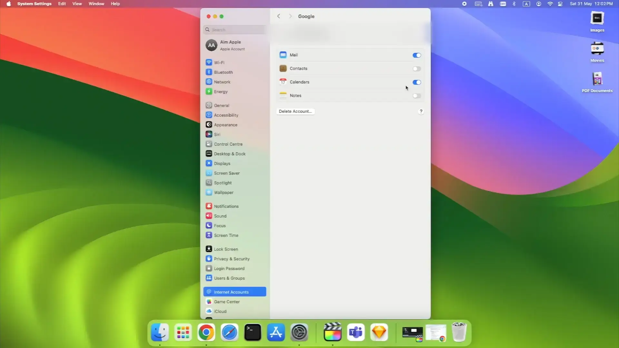
Task: Click the help question mark button
Action: click(x=421, y=111)
